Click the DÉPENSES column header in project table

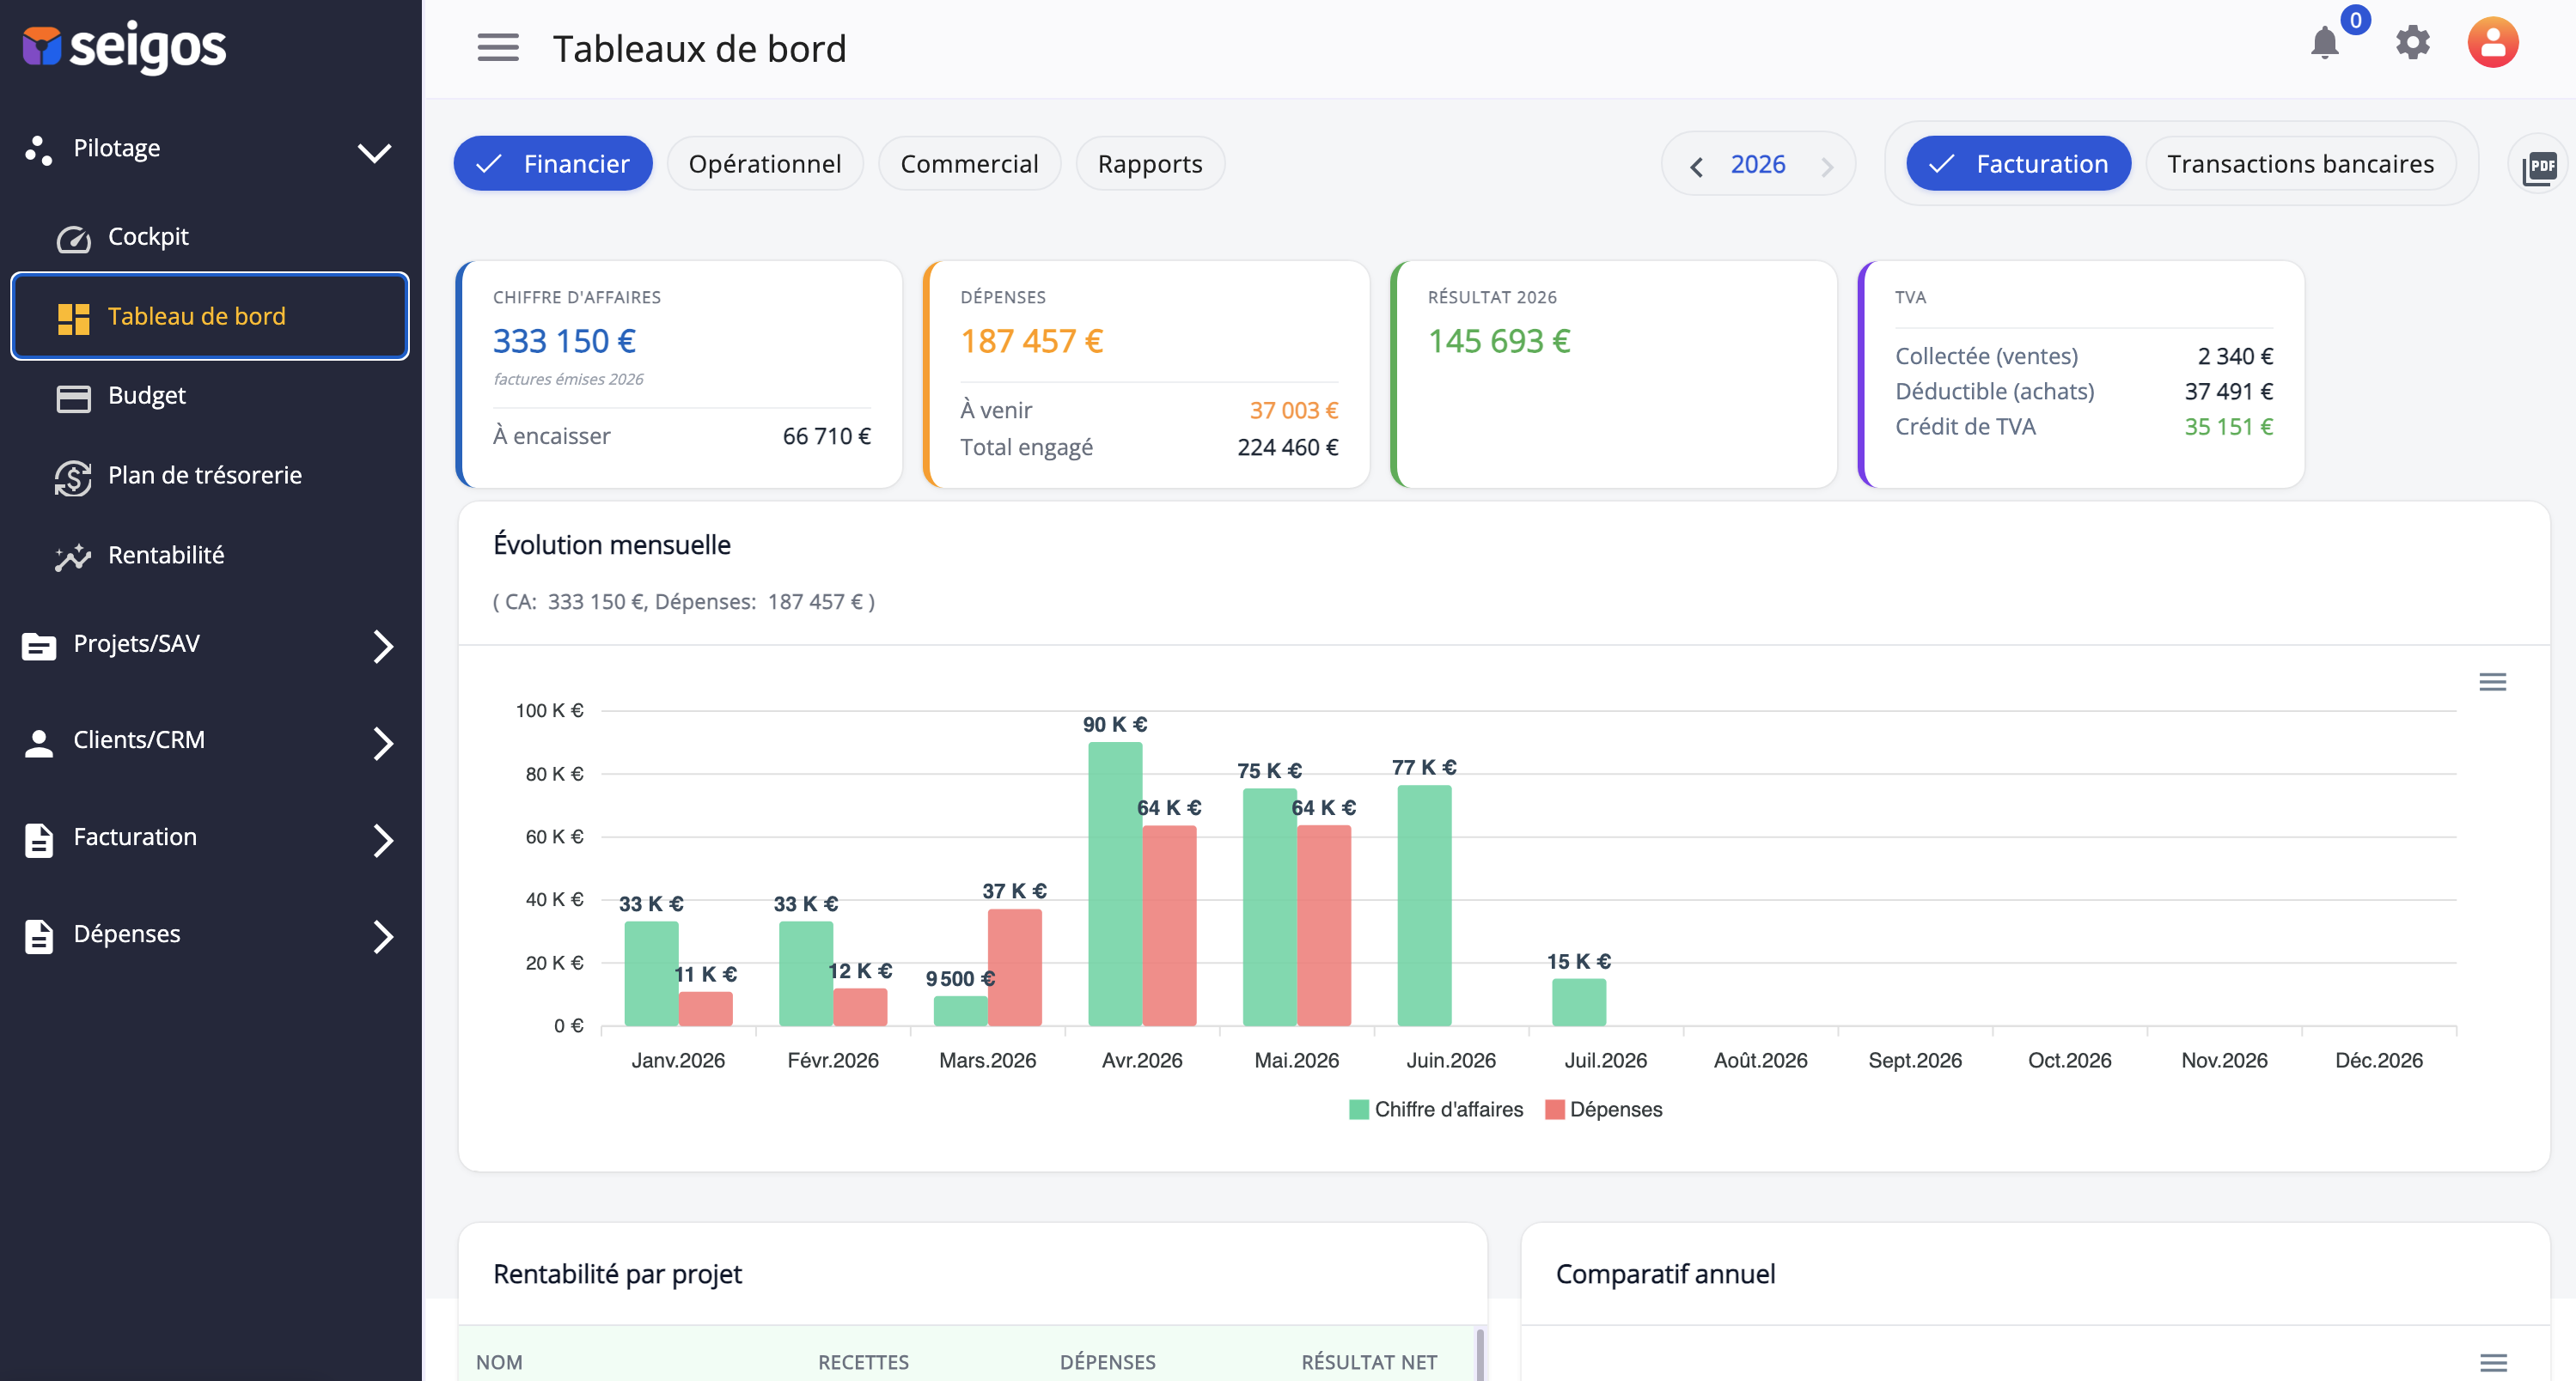pos(1107,1362)
